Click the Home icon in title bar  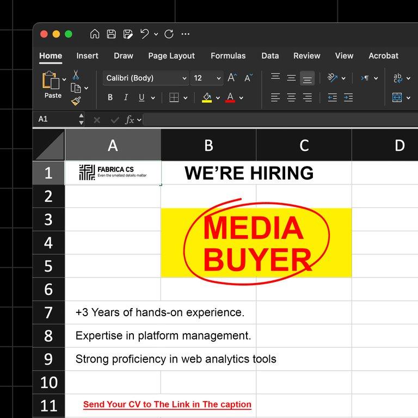95,34
